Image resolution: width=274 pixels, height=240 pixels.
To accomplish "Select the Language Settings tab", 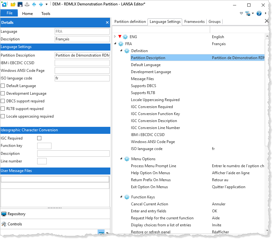I will click(165, 22).
